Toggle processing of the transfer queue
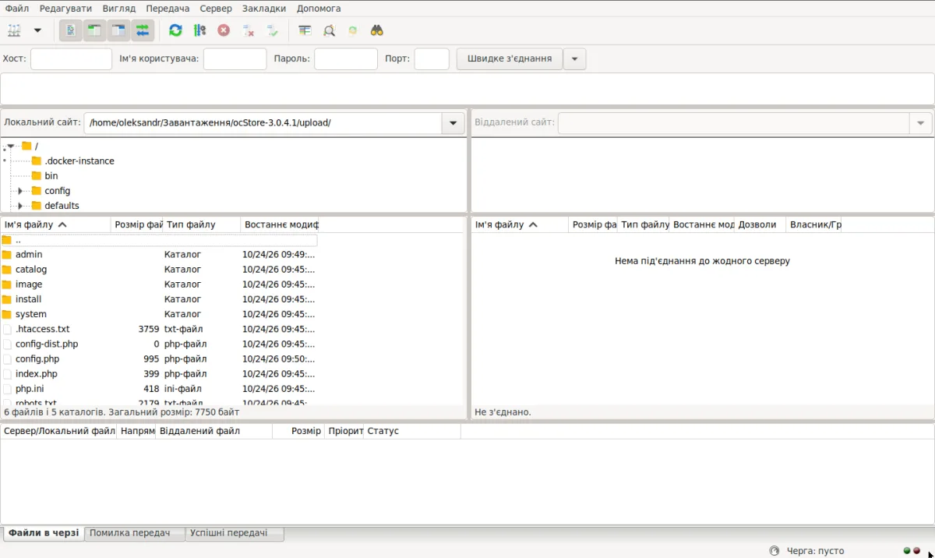 pos(199,30)
